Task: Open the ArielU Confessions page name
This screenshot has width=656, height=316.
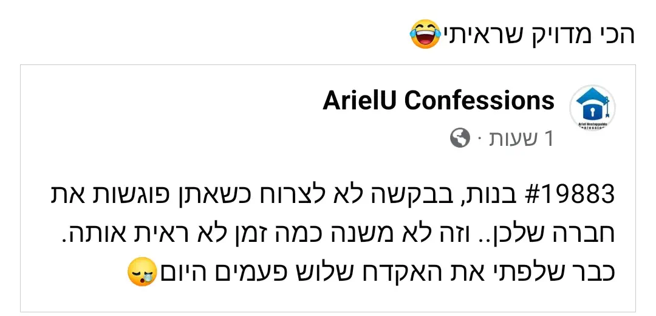Action: tap(439, 101)
